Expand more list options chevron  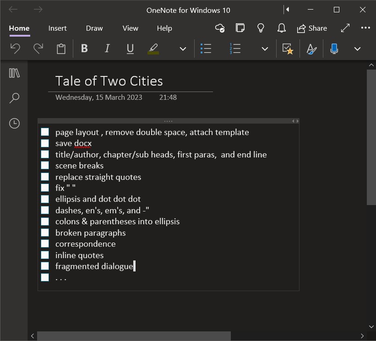tap(265, 49)
